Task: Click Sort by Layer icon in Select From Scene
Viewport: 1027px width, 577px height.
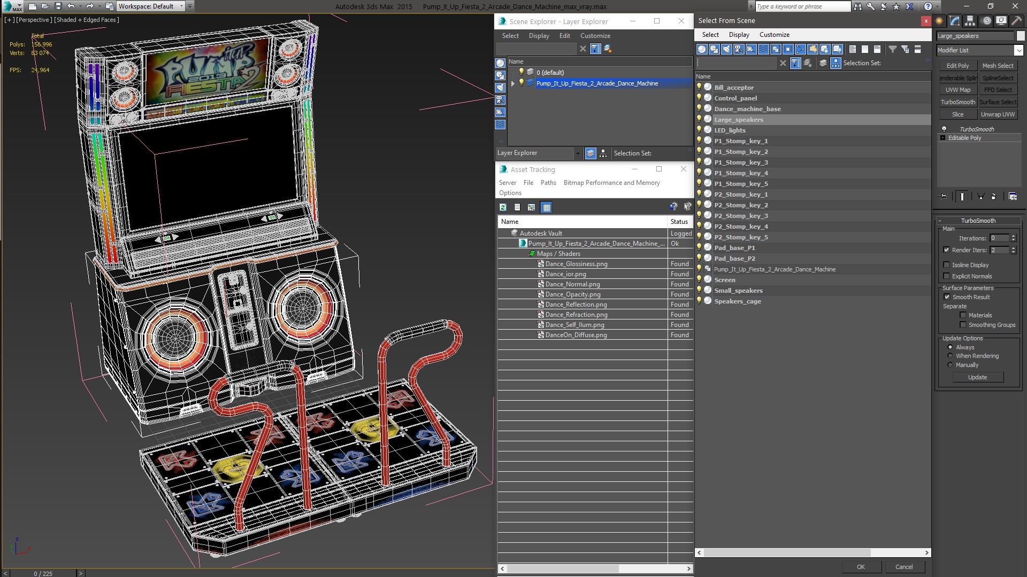Action: (823, 63)
